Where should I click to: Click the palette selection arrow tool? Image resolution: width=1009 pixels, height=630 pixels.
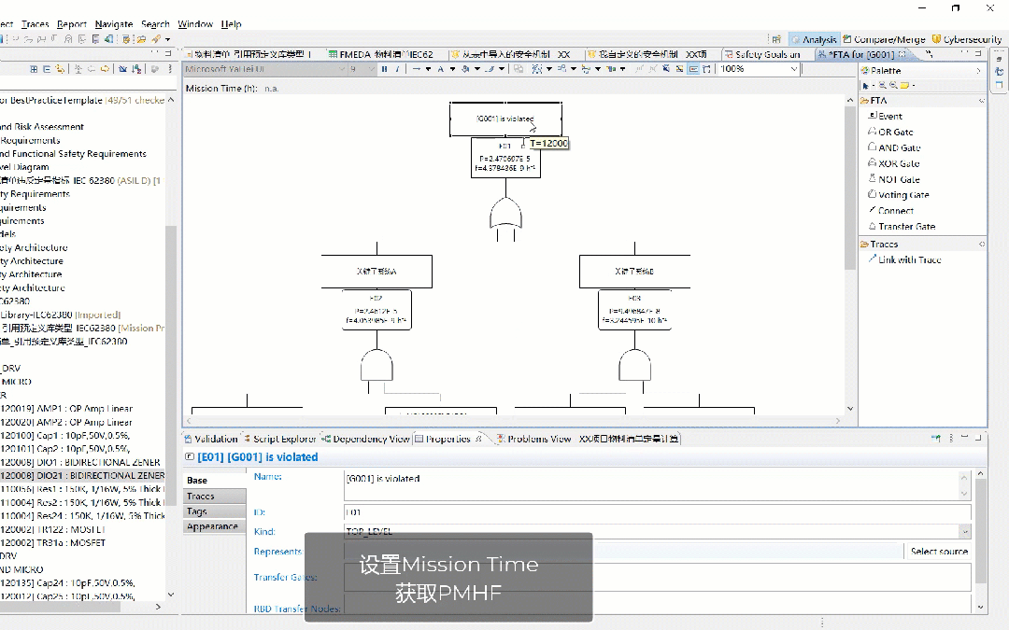[866, 86]
